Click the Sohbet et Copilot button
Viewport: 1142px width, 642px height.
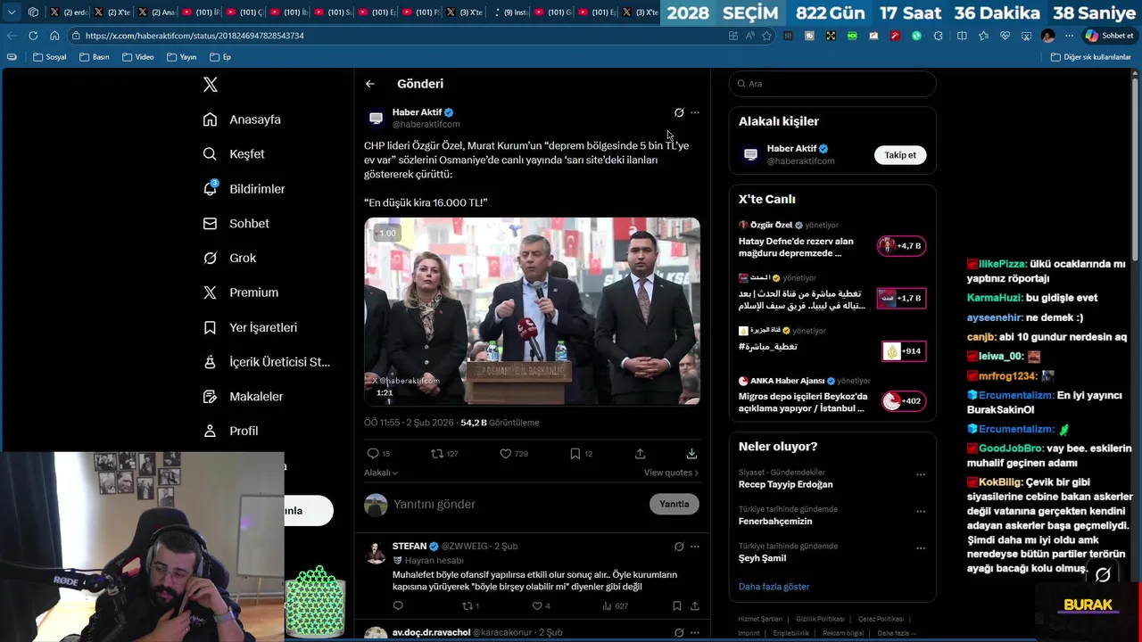click(x=1109, y=36)
